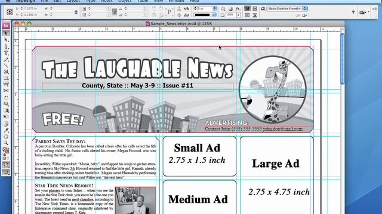Select the Rectangle tool
The height and width of the screenshot is (214, 382).
[x=6, y=78]
